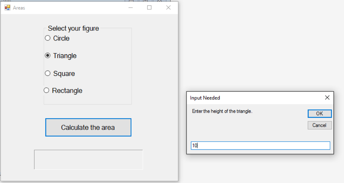344x183 pixels.
Task: Click the Input Needed title bar text
Action: click(x=205, y=98)
